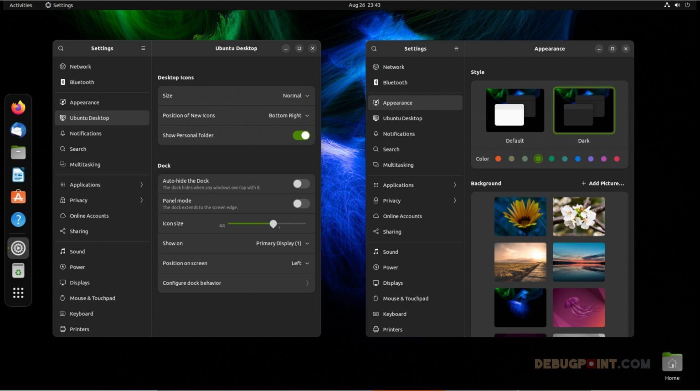Go to Appearance in Ubuntu Desktop window sidebar
This screenshot has width=700, height=391.
click(x=102, y=103)
